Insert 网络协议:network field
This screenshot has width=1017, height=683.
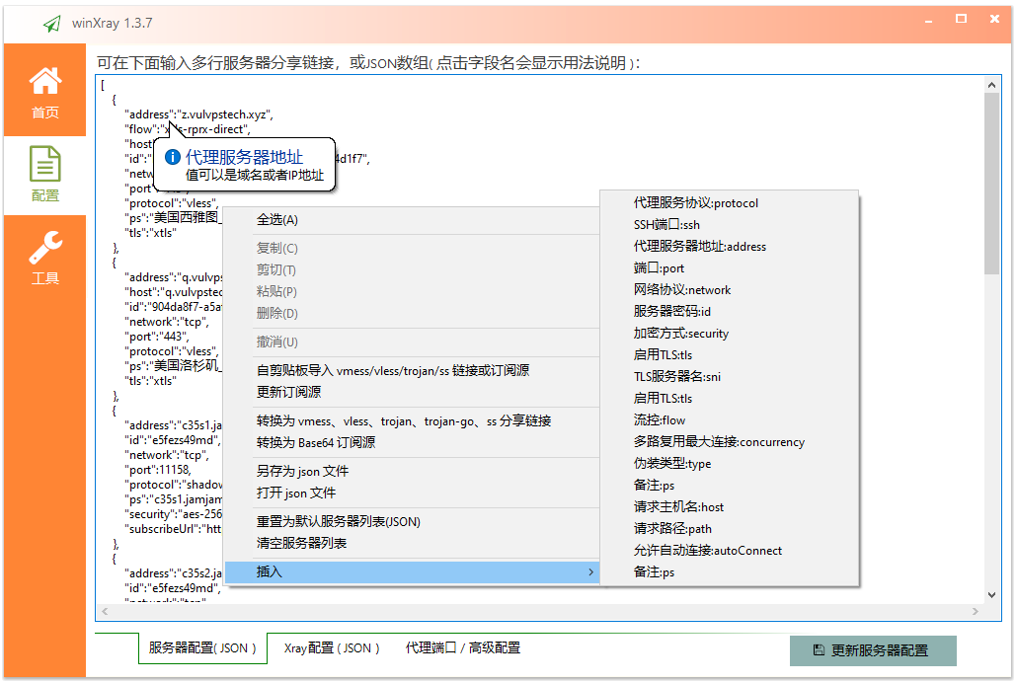[729, 290]
